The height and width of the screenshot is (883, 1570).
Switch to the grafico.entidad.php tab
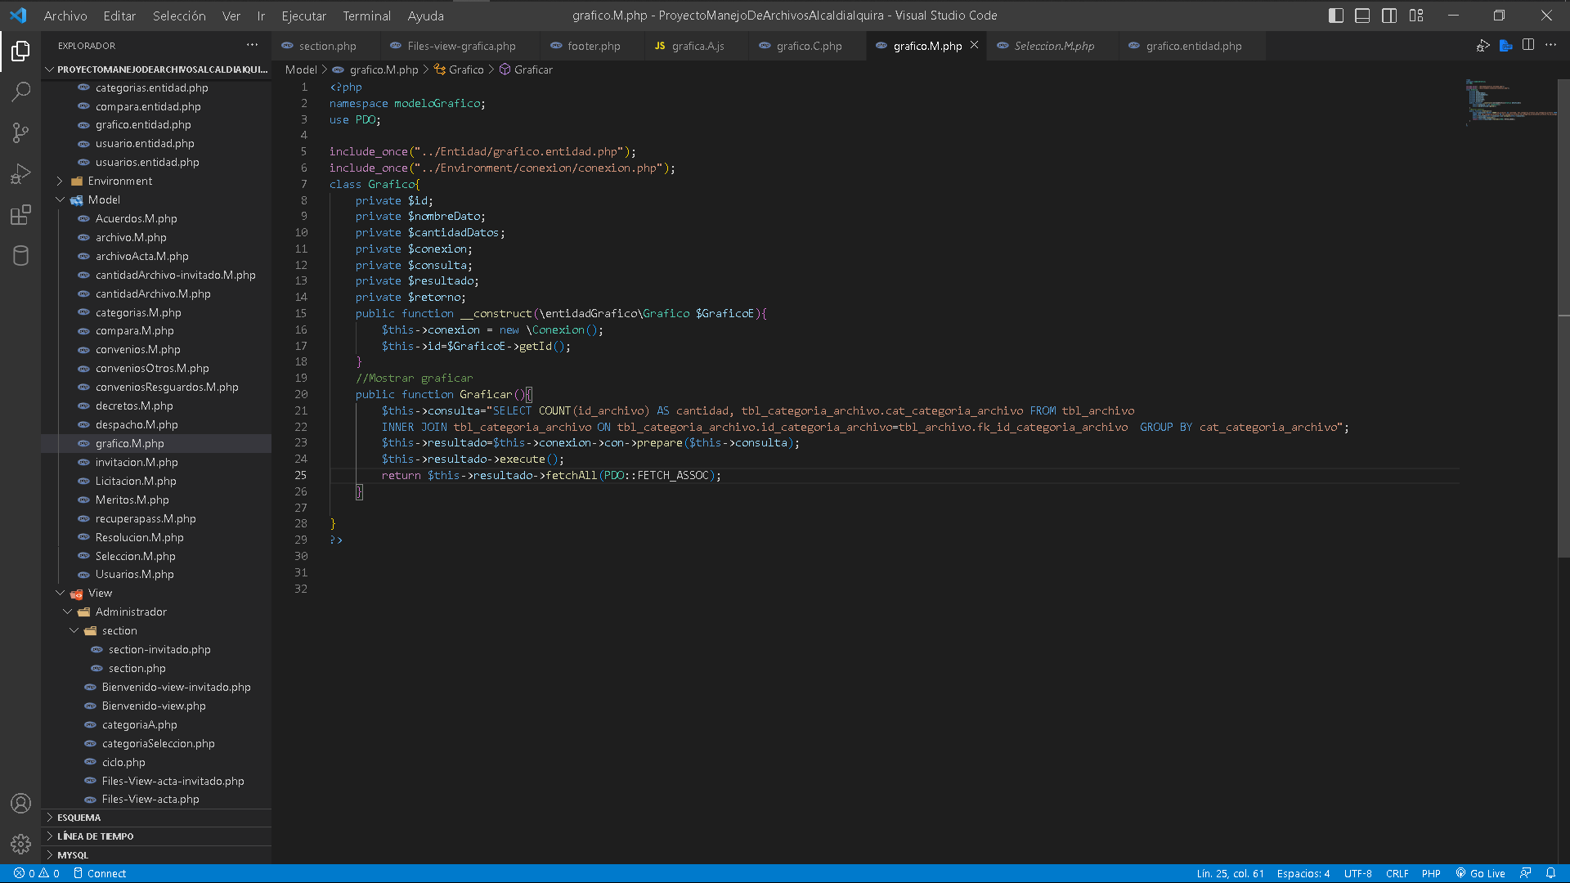tap(1192, 46)
